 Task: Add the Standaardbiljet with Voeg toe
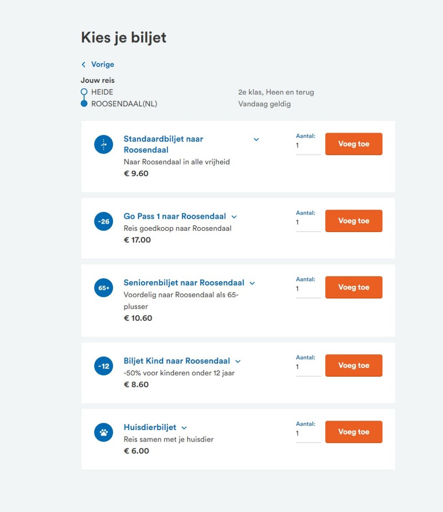tap(353, 144)
